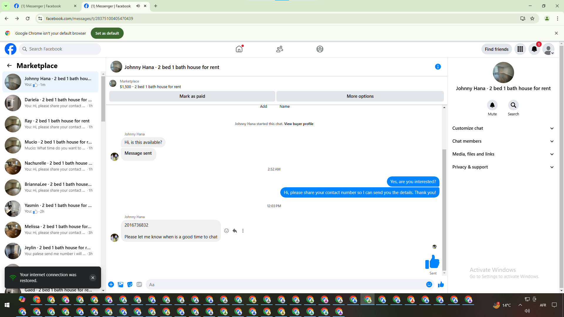Click the Chrome address bar URL
The image size is (564, 317).
[x=90, y=18]
